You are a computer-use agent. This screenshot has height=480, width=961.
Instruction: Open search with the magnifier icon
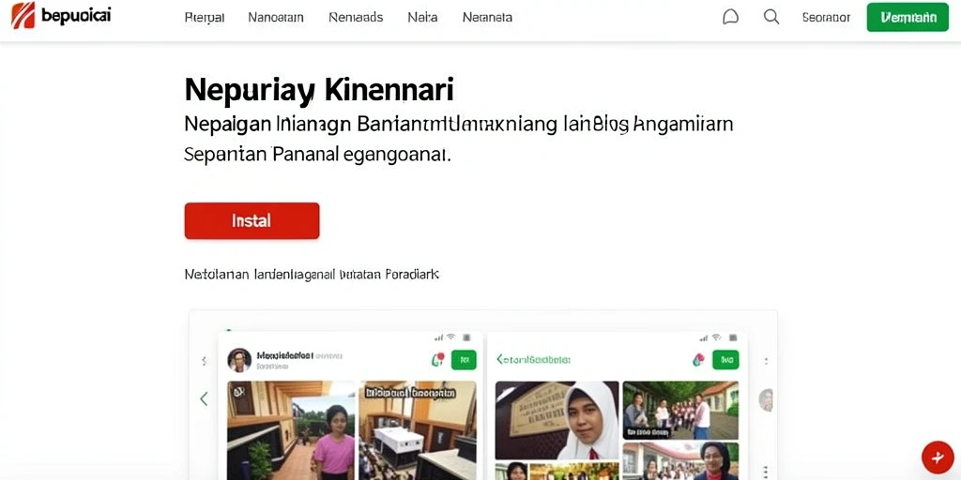pyautogui.click(x=771, y=17)
